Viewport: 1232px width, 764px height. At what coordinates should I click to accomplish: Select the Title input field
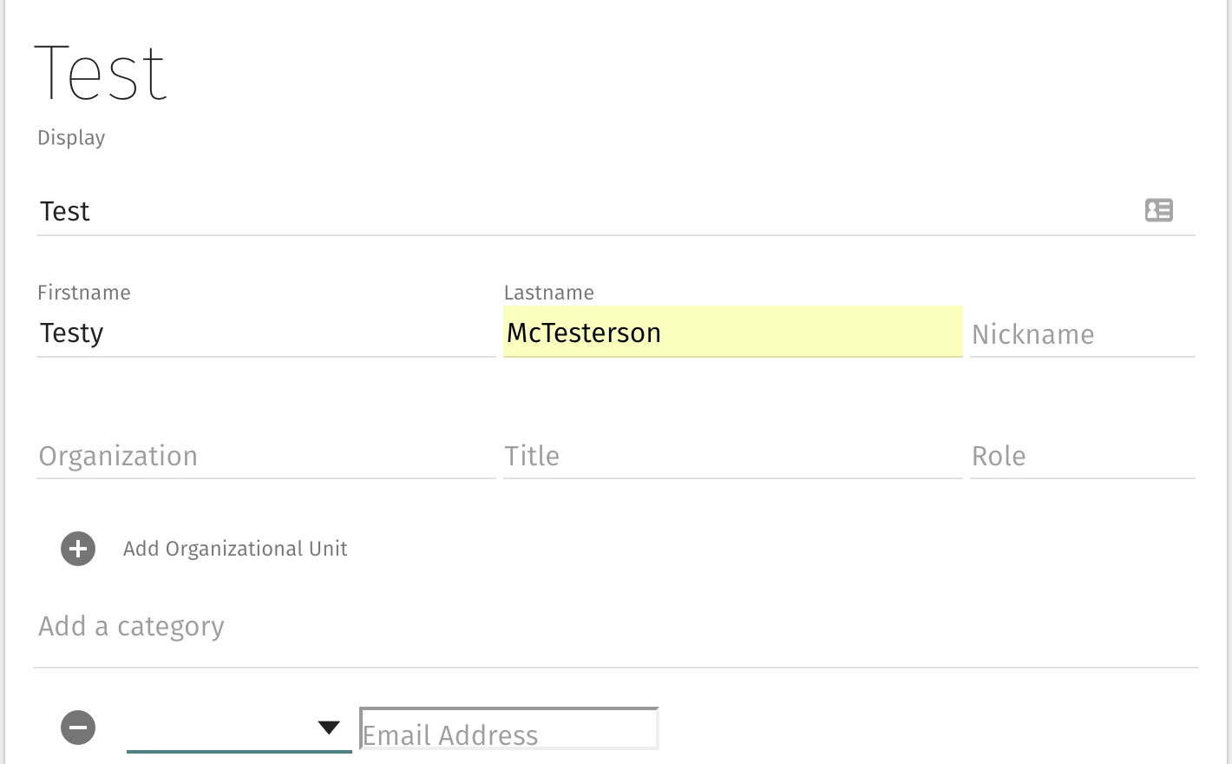point(732,456)
